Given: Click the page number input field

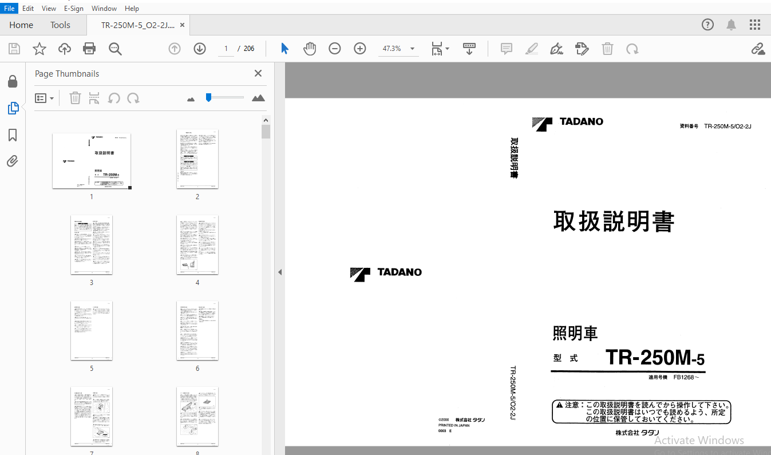Looking at the screenshot, I should (x=226, y=49).
